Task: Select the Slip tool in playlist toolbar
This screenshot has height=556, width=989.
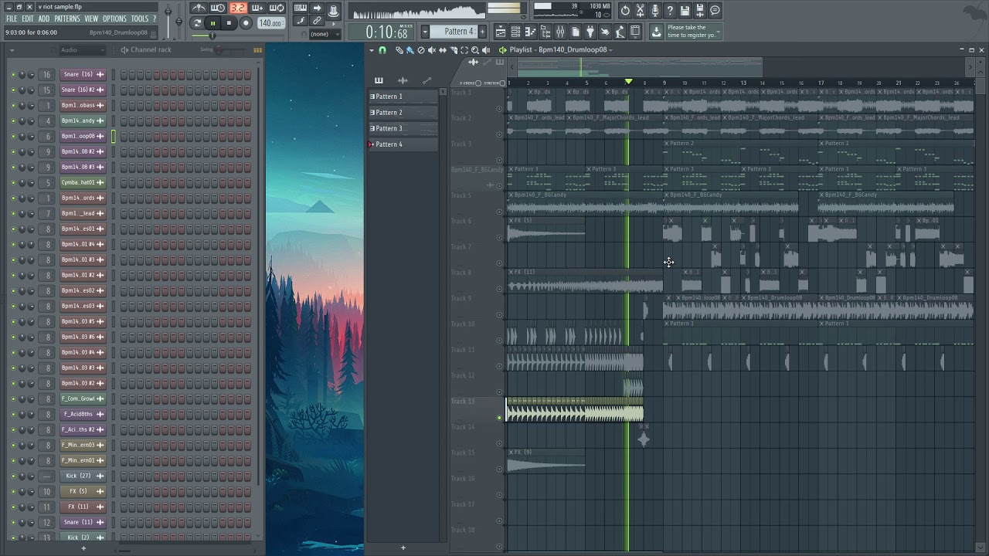Action: coord(443,49)
